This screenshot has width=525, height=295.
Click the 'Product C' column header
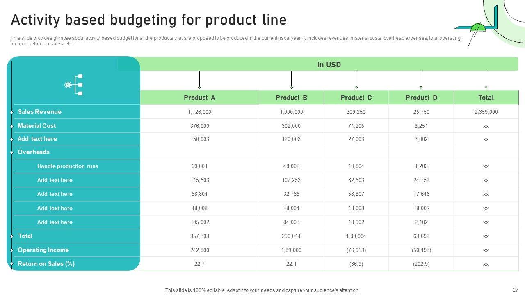[356, 98]
